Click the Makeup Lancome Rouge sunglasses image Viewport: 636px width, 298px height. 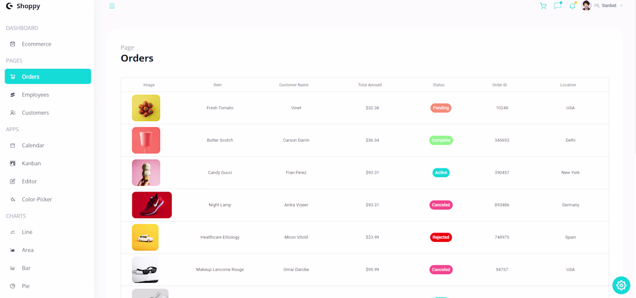click(x=145, y=270)
